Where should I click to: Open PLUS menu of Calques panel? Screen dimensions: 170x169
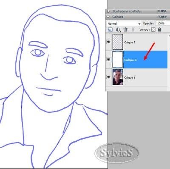162,17
